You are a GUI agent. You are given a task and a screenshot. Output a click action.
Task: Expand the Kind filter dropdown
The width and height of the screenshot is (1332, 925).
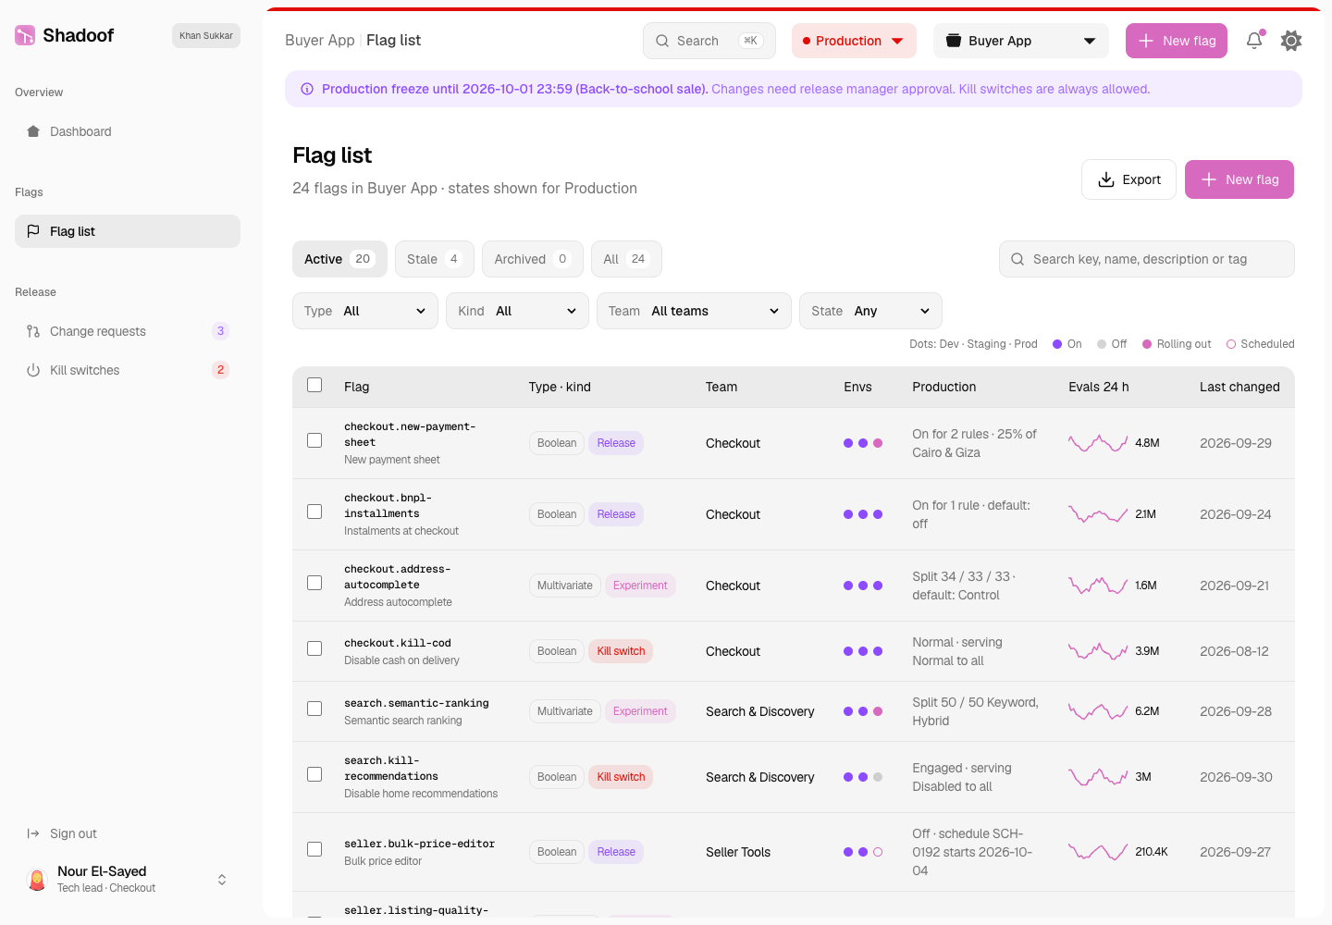517,311
